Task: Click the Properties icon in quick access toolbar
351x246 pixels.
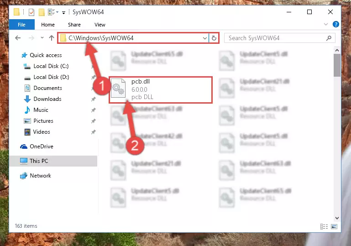Action: point(31,12)
